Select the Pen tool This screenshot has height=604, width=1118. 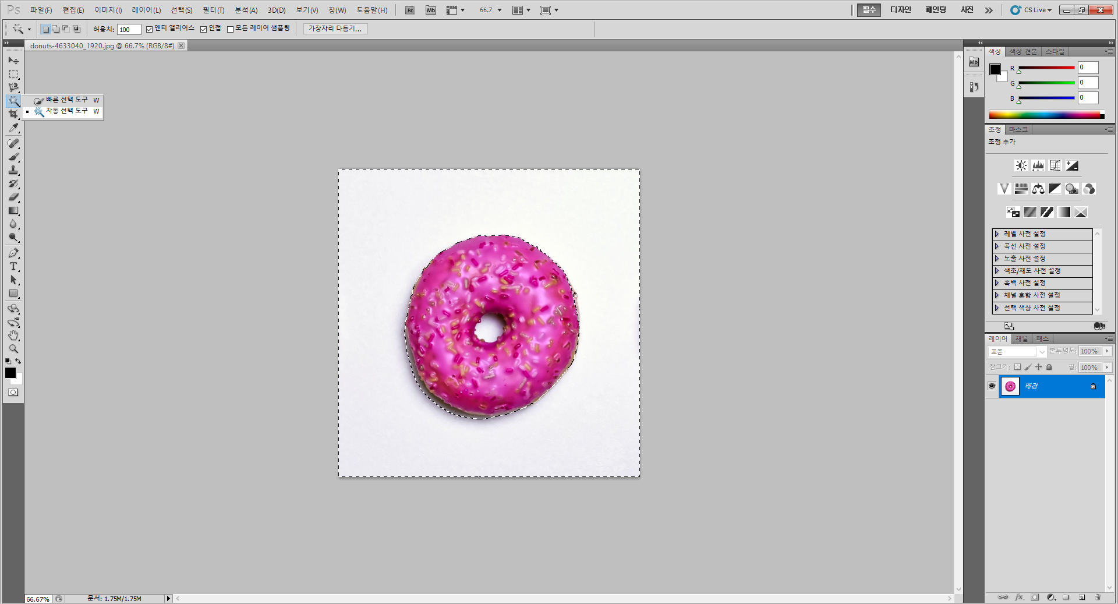pyautogui.click(x=13, y=253)
